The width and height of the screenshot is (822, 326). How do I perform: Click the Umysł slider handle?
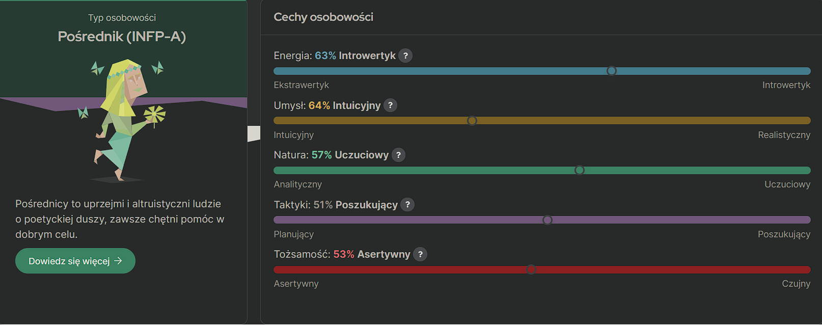point(472,121)
